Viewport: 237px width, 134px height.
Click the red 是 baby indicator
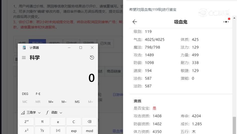click(154, 108)
